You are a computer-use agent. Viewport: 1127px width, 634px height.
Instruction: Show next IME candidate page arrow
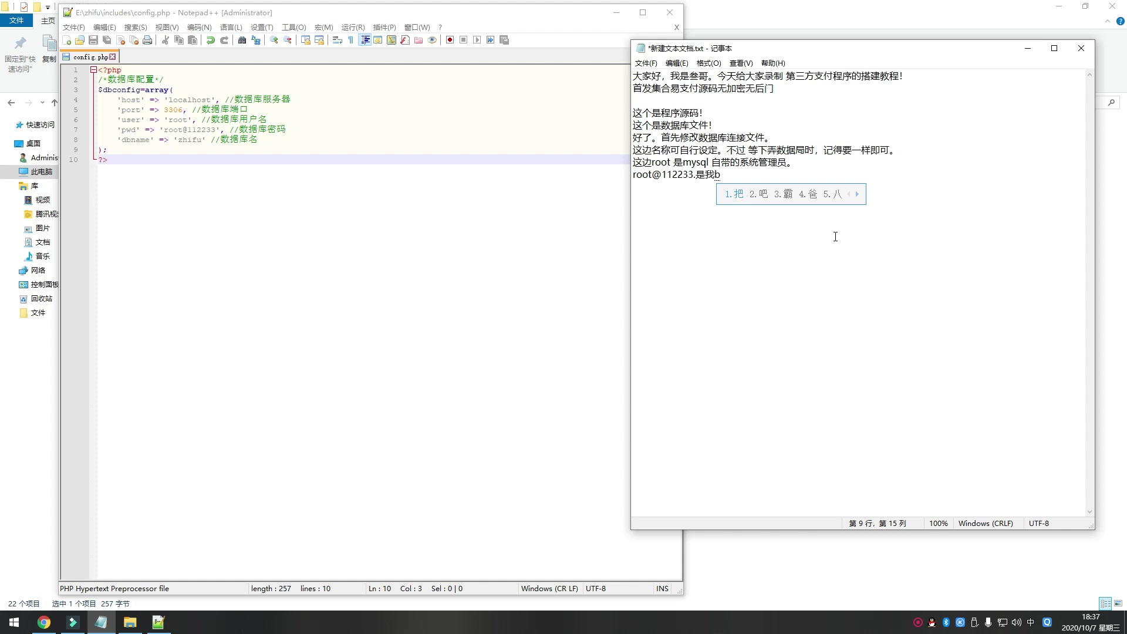pyautogui.click(x=857, y=194)
